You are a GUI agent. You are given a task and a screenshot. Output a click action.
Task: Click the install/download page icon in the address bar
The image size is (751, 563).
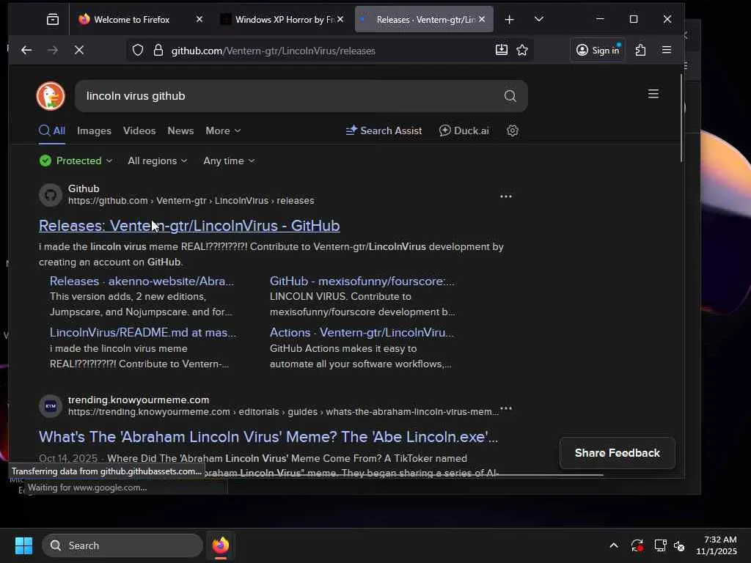point(502,50)
